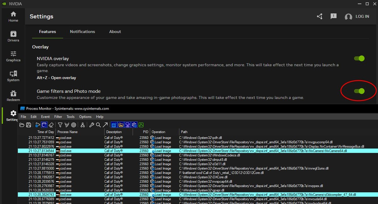This screenshot has width=378, height=204.
Task: Toggle Show Profiling Events green graph icon
Action: (141, 125)
